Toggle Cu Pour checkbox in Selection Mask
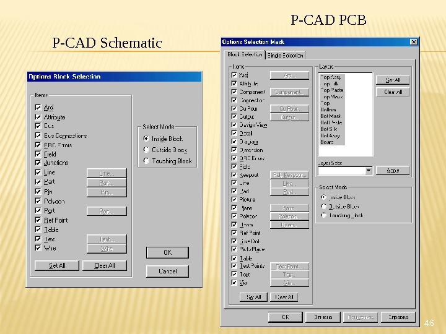This screenshot has height=334, width=446. pyautogui.click(x=234, y=108)
